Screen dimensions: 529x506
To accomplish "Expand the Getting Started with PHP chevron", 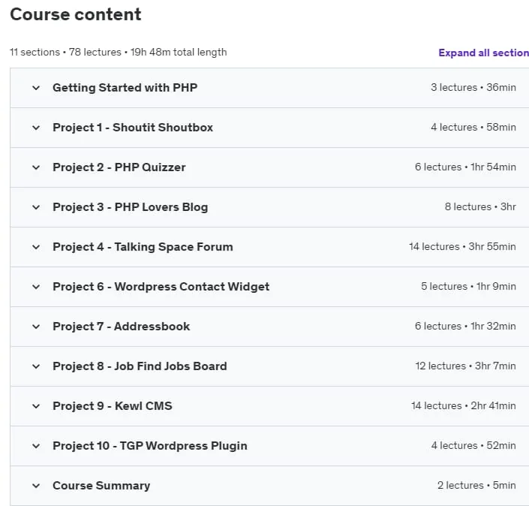I will click(x=36, y=88).
